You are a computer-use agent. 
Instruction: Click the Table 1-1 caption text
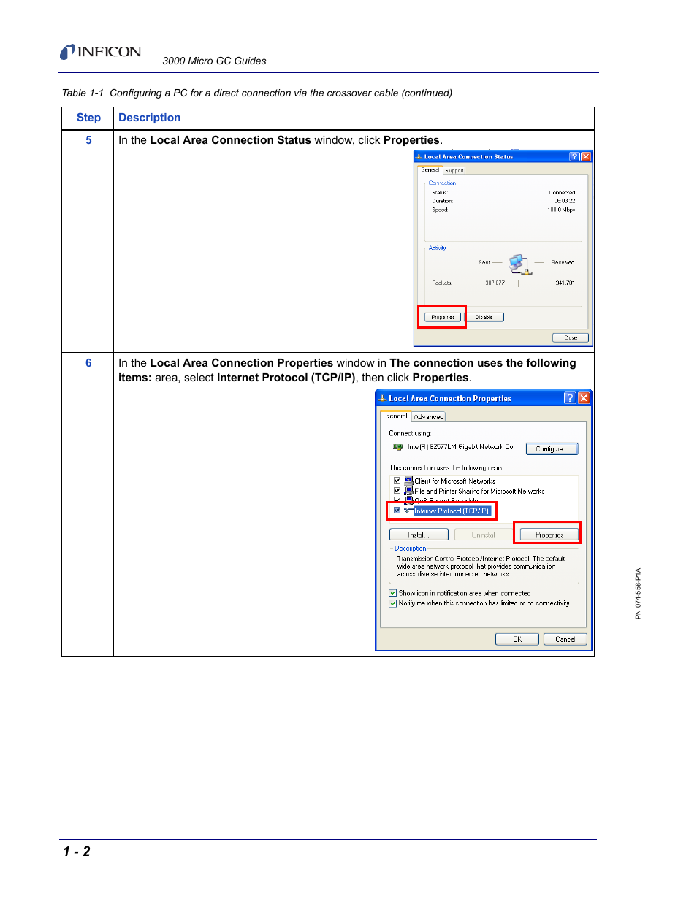coord(257,93)
